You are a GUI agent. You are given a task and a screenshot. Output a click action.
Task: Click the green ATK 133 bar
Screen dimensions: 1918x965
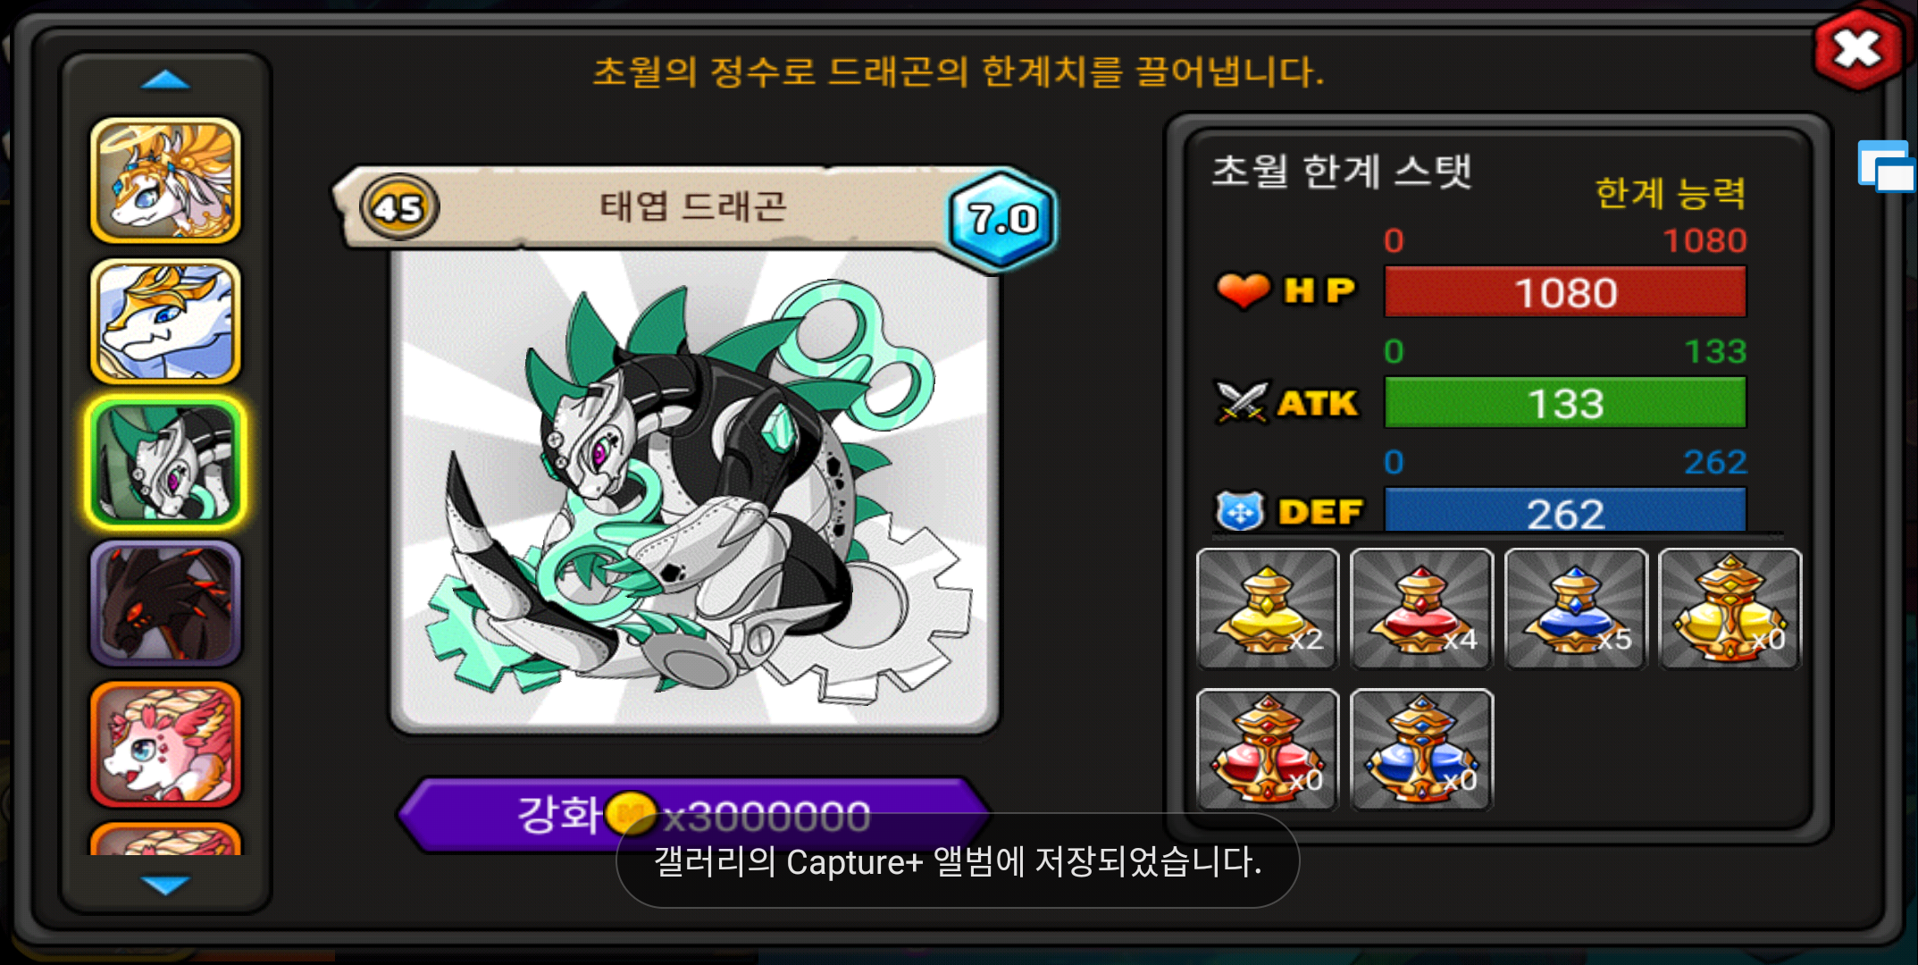pos(1565,403)
